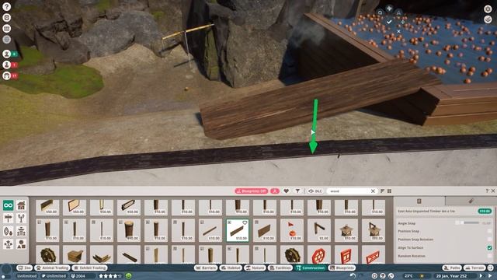
Task: Clear the search field with the X
Action: point(373,191)
